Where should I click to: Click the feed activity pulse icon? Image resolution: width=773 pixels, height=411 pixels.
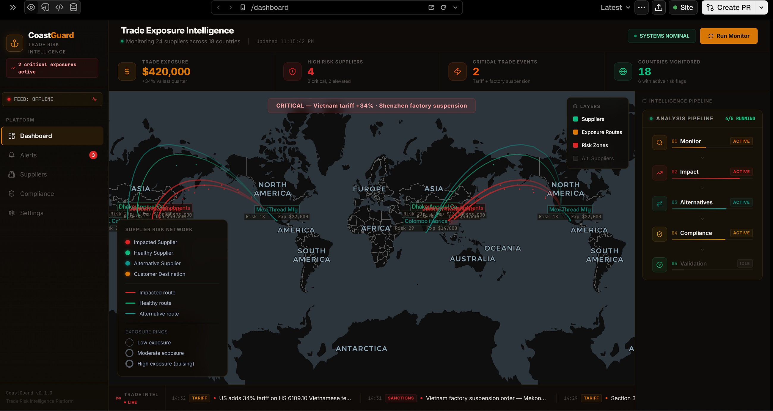[95, 99]
